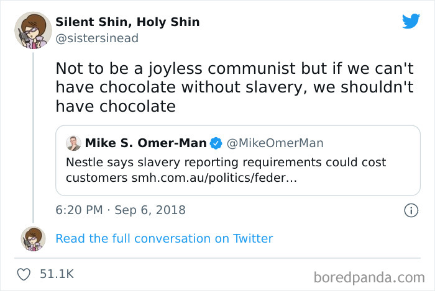Open the tweet info icon
The height and width of the screenshot is (291, 435).
point(410,210)
